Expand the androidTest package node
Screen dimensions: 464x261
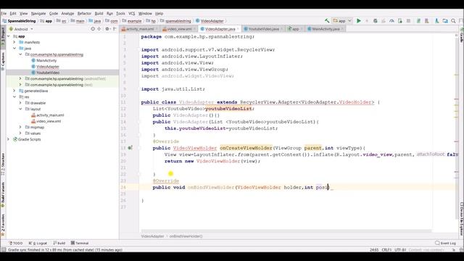(x=20, y=79)
